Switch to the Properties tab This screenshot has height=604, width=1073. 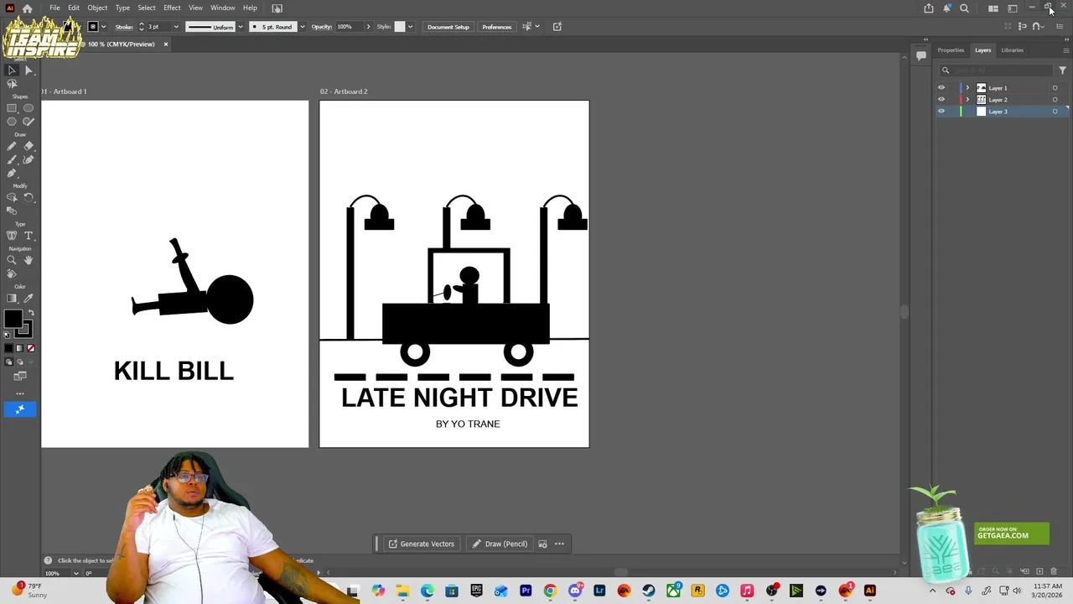951,50
